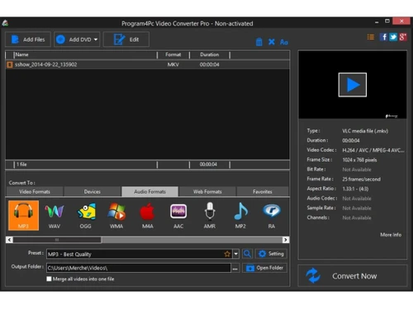413x309 pixels.
Task: Mark the preset as favorite with the star
Action: click(x=227, y=254)
